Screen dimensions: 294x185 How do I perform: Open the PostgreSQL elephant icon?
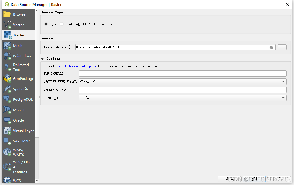tap(7, 99)
